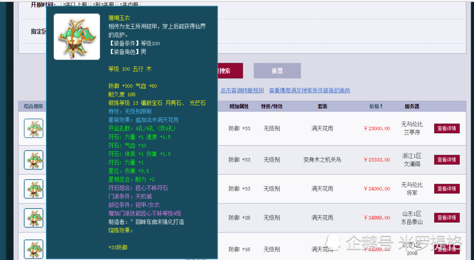Click the 特技/特效 column header
474x260 pixels.
[272, 106]
